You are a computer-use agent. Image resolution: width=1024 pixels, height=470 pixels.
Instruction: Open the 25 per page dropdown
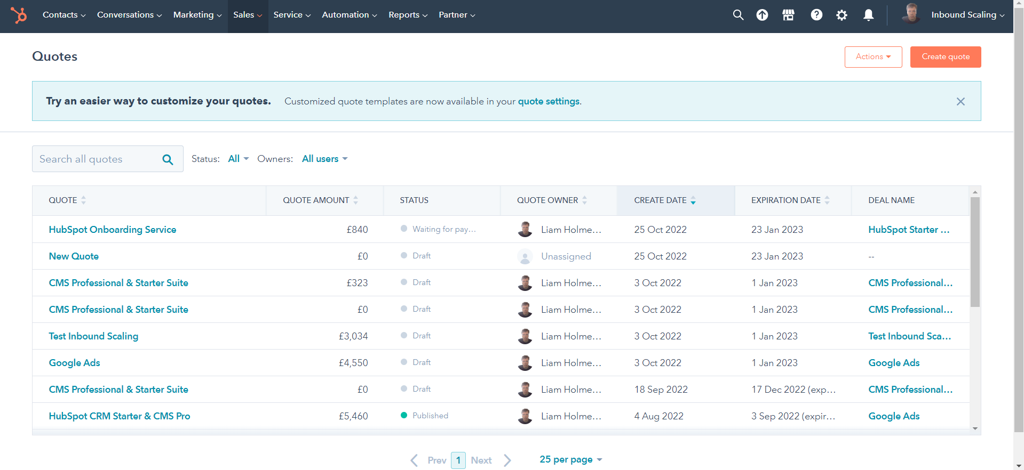coord(570,459)
